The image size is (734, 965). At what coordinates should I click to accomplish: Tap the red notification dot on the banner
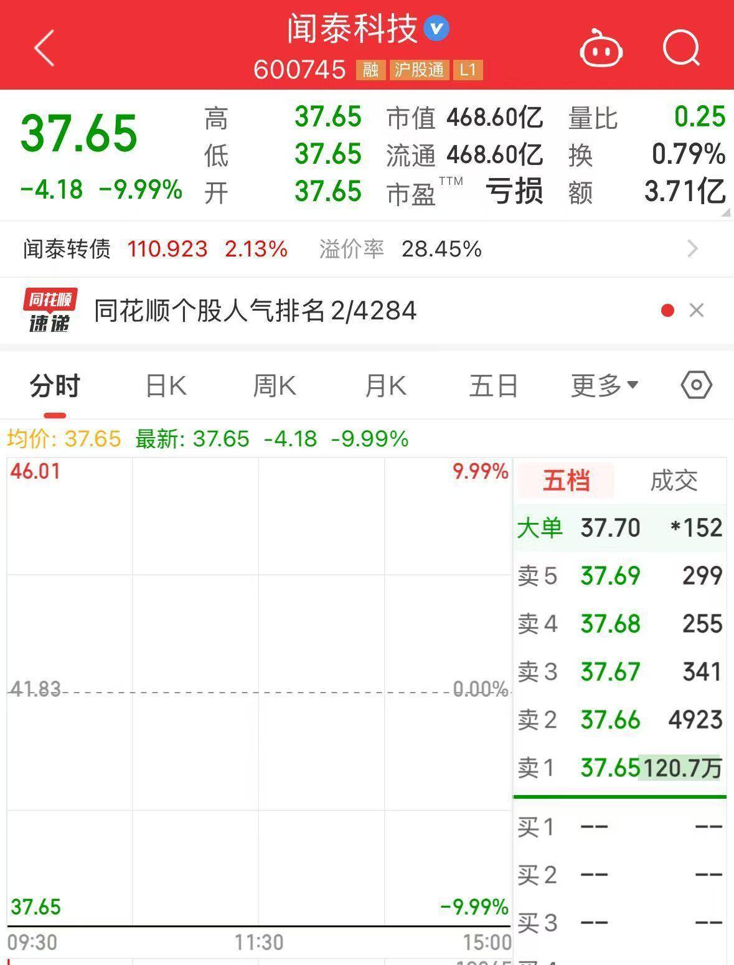point(667,310)
